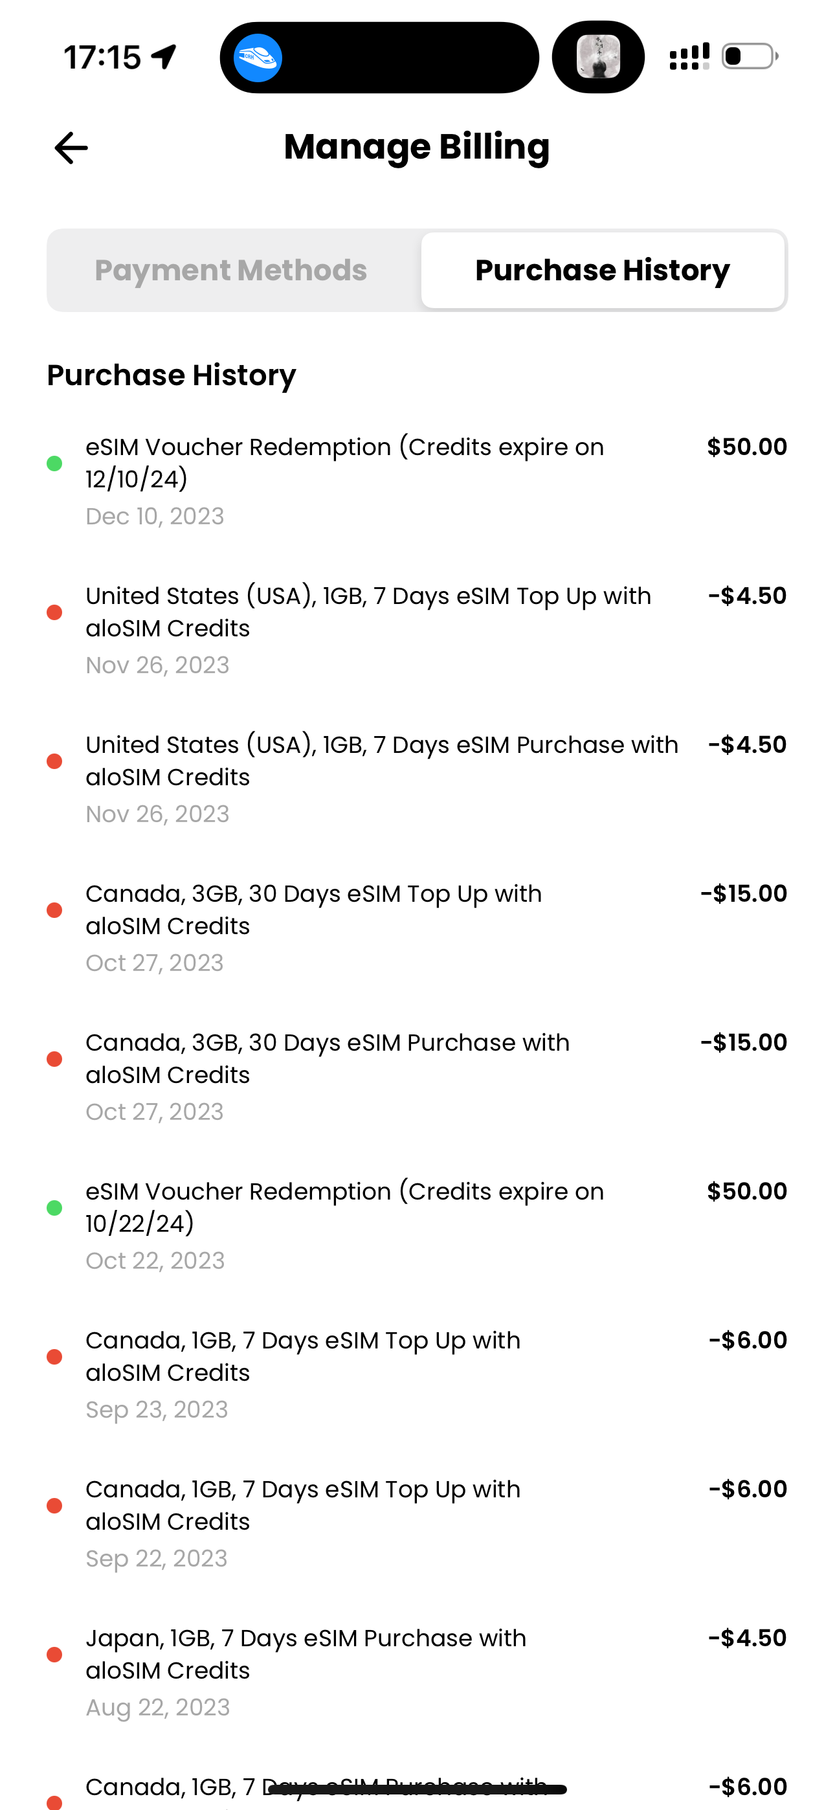The height and width of the screenshot is (1810, 835).
Task: Open Canada 3GB Top Up Oct 27 entry
Action: coord(313,910)
